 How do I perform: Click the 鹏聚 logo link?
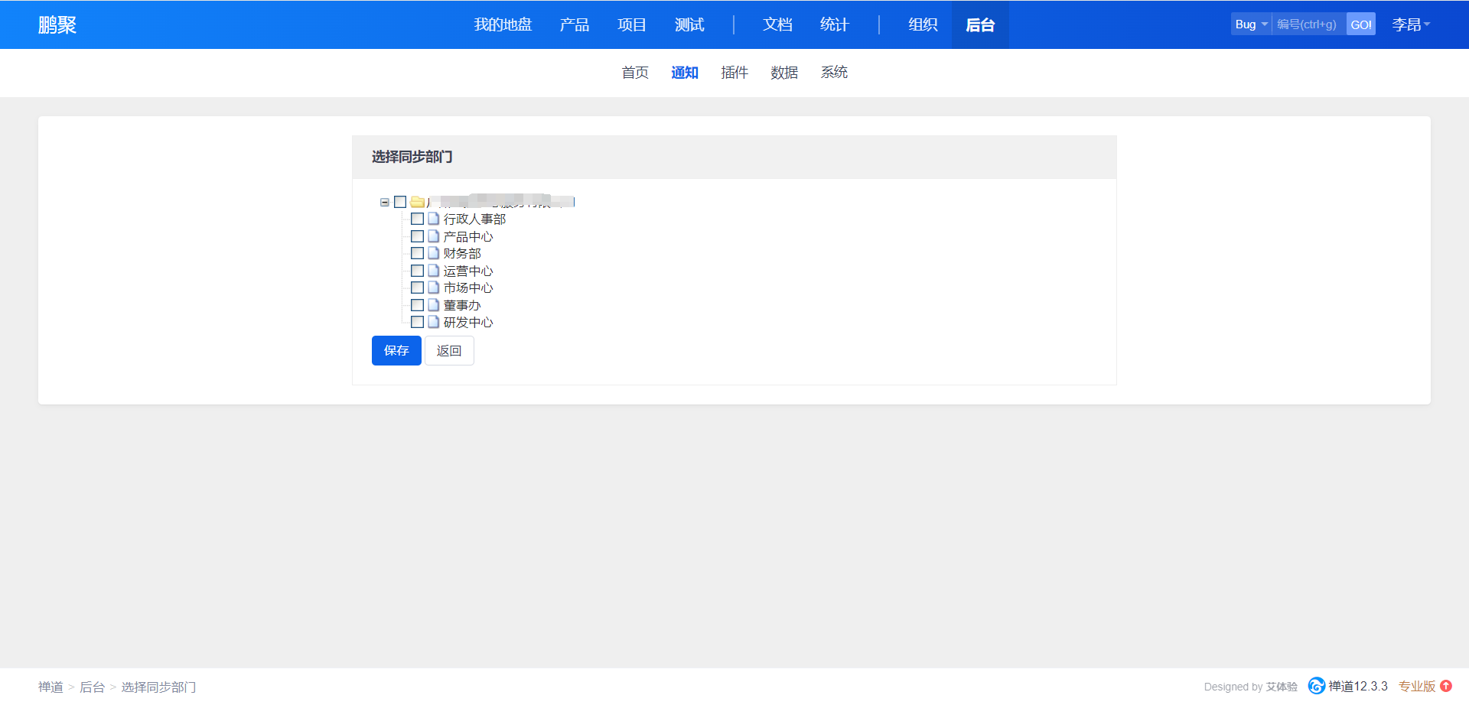click(x=57, y=24)
